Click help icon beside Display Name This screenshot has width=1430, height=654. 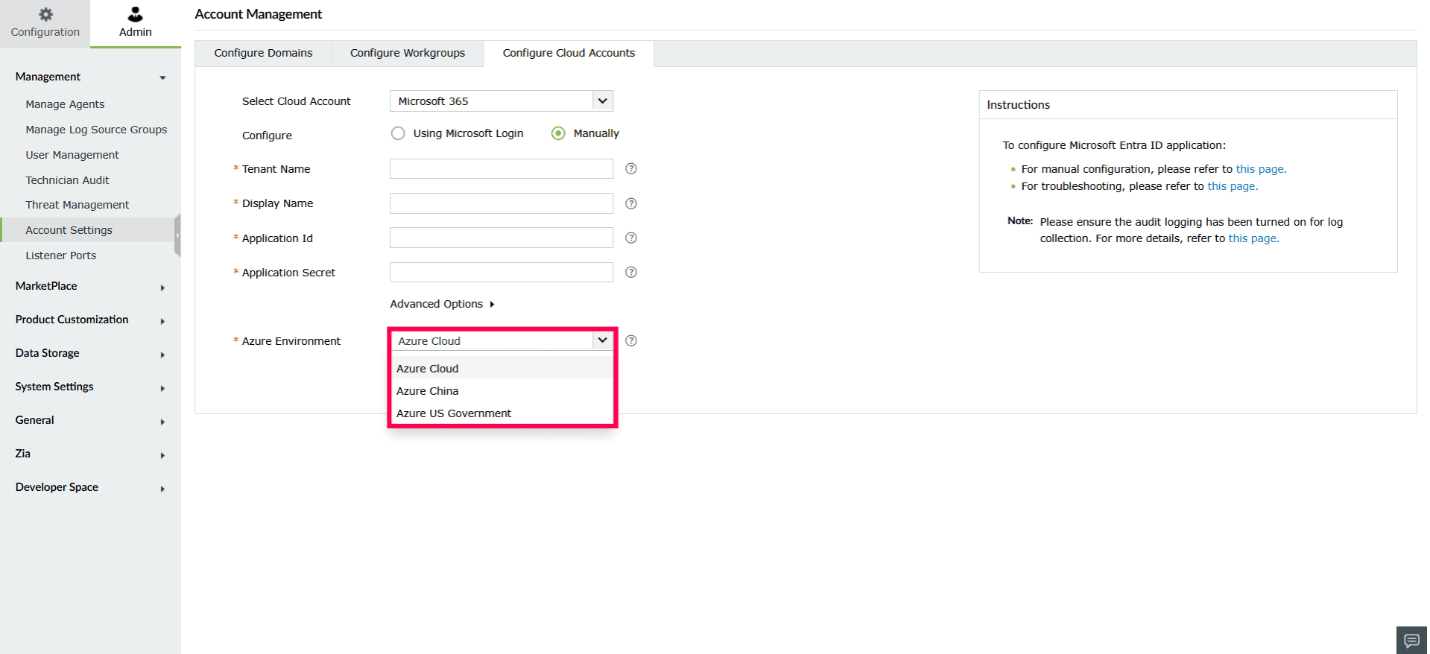631,203
